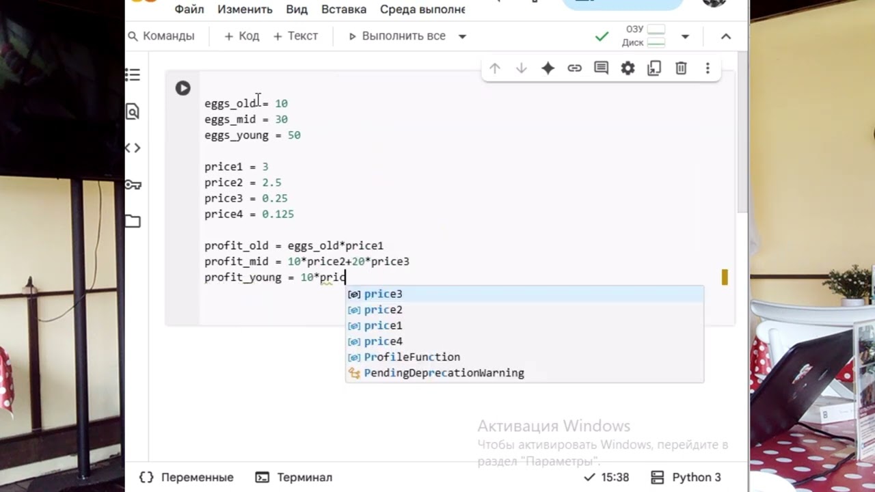Viewport: 875px width, 492px height.
Task: Copy the link to the cell
Action: point(574,68)
